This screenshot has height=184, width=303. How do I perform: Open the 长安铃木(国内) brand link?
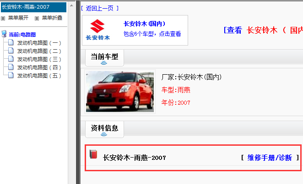coord(144,24)
